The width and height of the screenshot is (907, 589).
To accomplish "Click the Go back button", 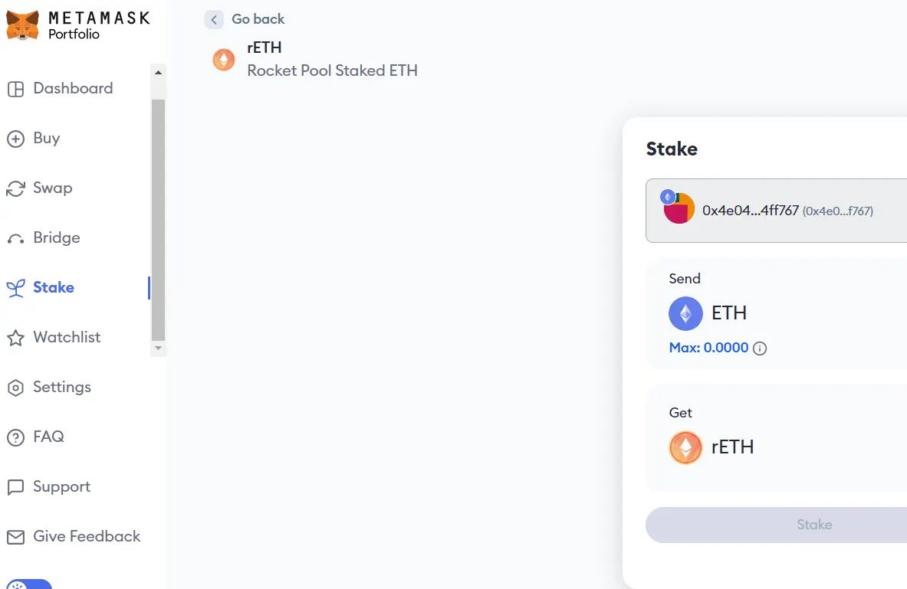I will [x=245, y=19].
